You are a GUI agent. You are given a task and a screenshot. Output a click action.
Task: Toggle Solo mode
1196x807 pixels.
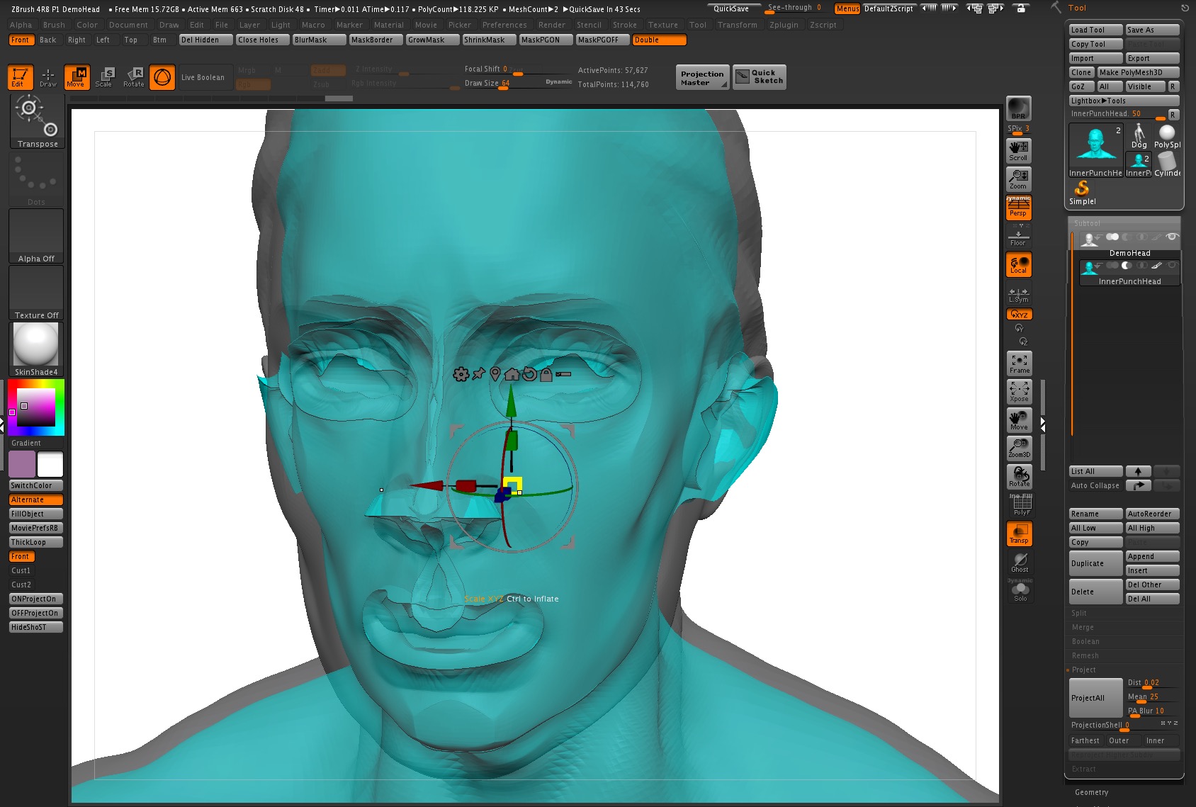tap(1019, 592)
